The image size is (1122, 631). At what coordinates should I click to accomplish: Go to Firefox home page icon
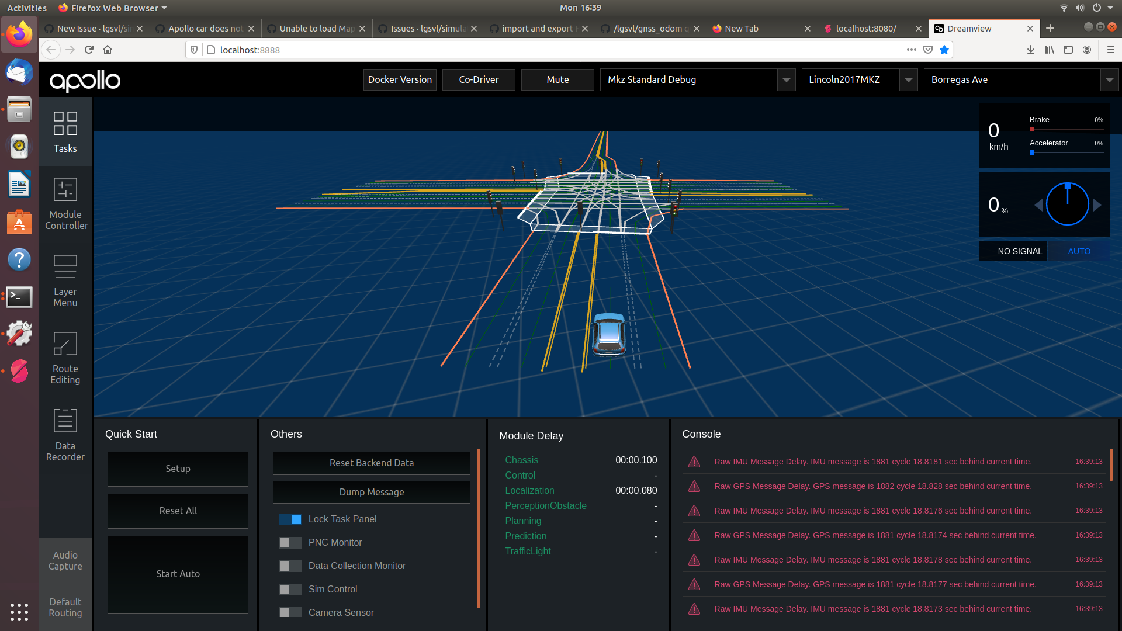pyautogui.click(x=108, y=50)
